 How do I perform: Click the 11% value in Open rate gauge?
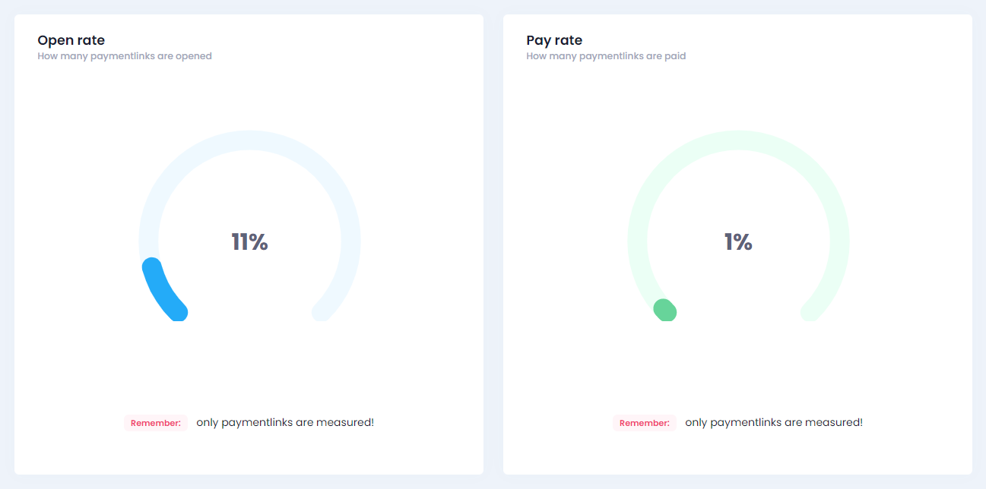pos(249,242)
